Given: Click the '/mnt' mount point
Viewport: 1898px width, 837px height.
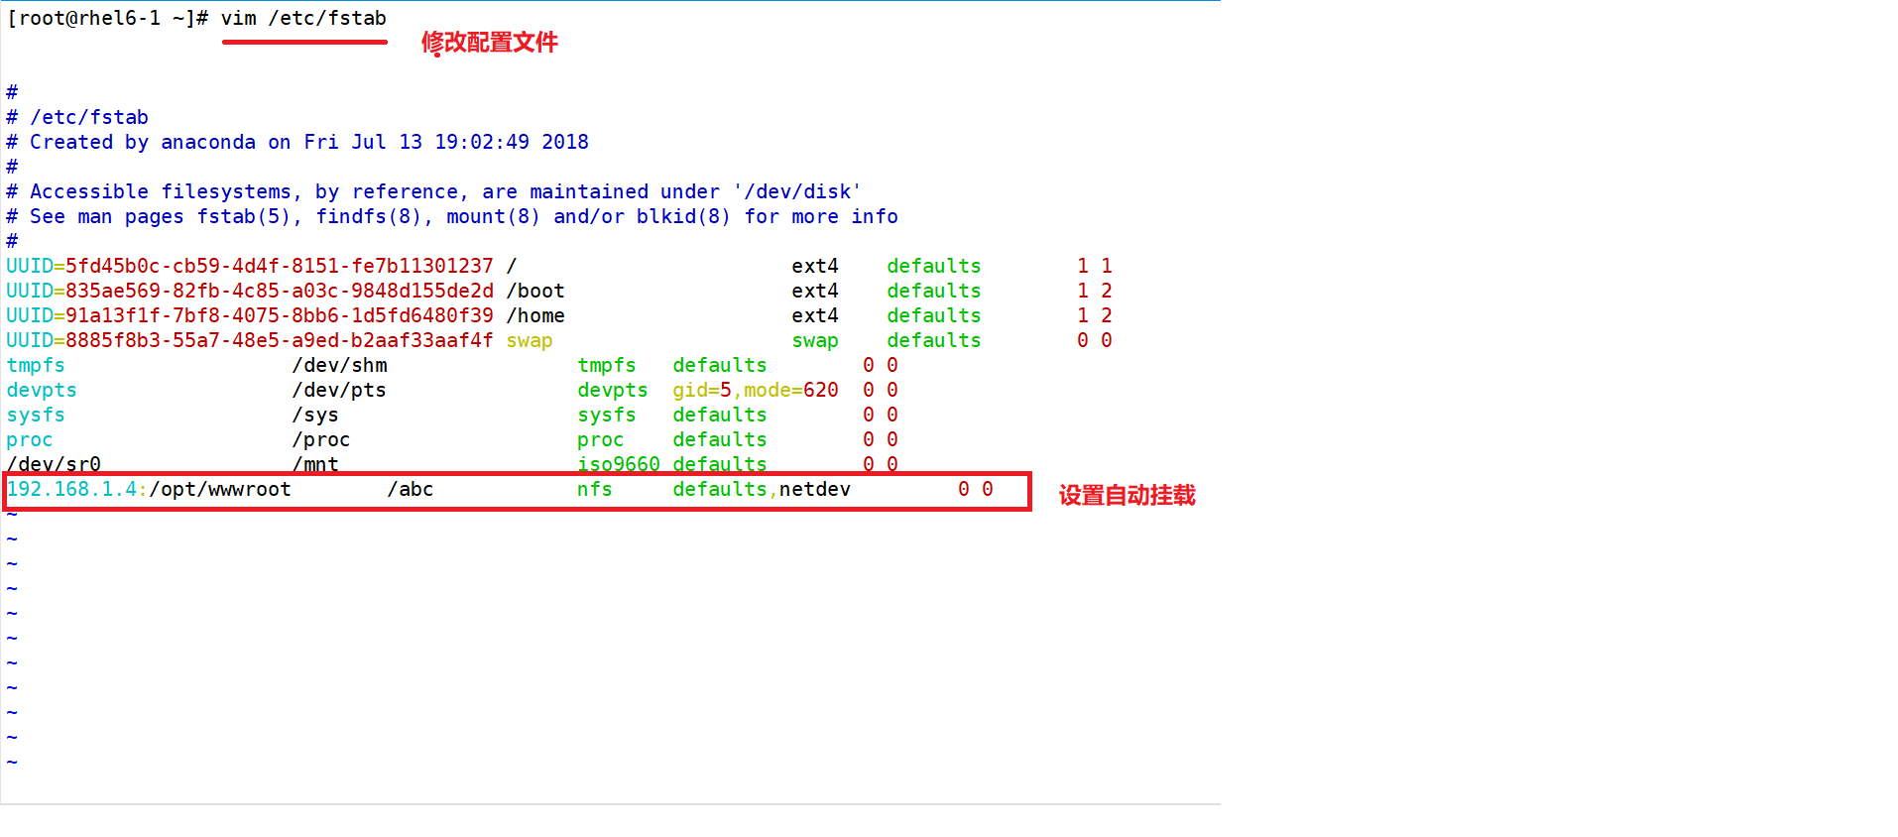Looking at the screenshot, I should pyautogui.click(x=315, y=464).
